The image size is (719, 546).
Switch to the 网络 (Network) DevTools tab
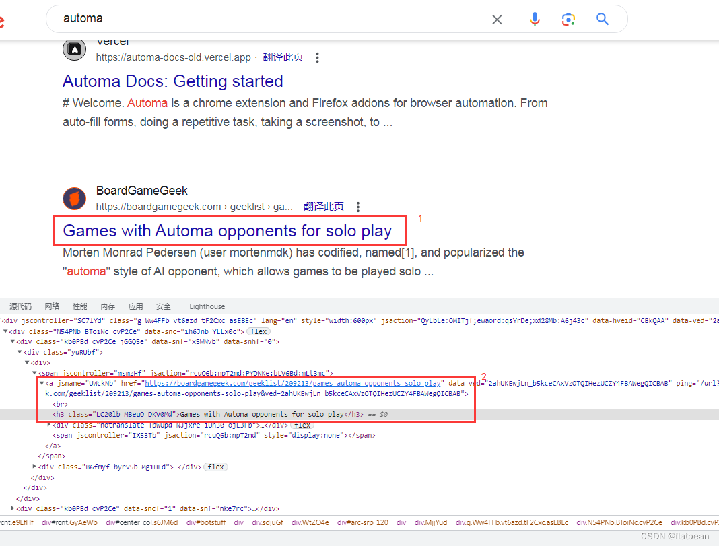point(52,306)
